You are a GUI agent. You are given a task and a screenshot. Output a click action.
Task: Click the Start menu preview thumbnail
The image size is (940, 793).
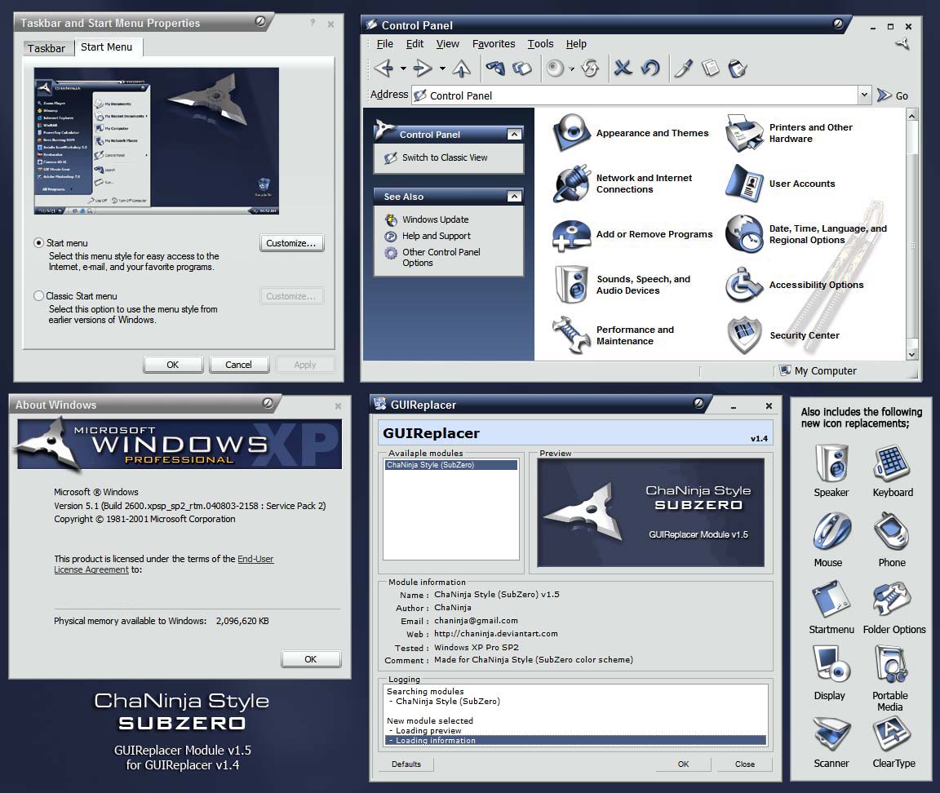point(157,141)
